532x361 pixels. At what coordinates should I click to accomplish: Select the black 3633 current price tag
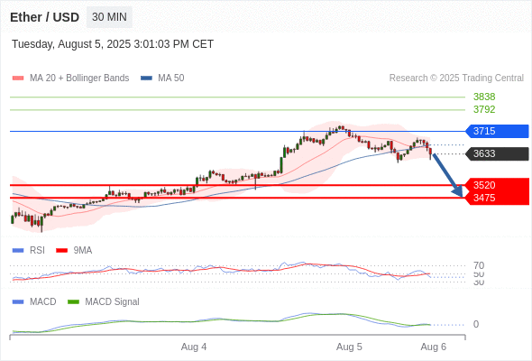pyautogui.click(x=497, y=153)
